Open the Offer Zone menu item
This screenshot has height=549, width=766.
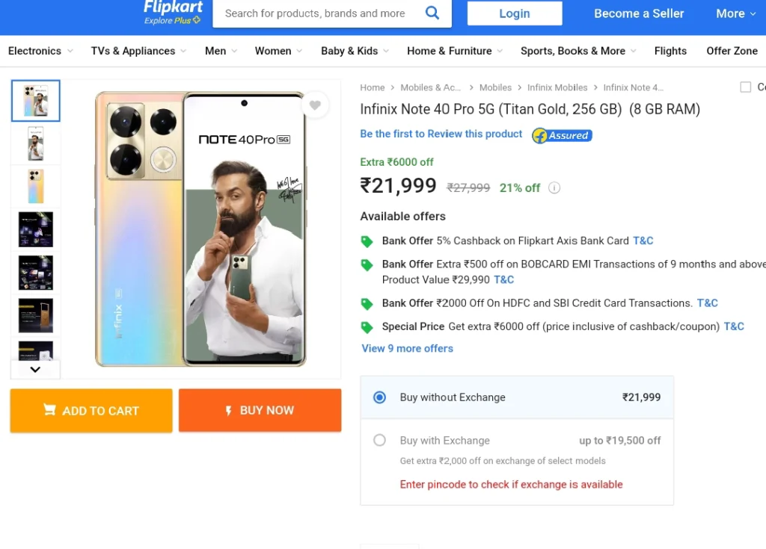[732, 51]
